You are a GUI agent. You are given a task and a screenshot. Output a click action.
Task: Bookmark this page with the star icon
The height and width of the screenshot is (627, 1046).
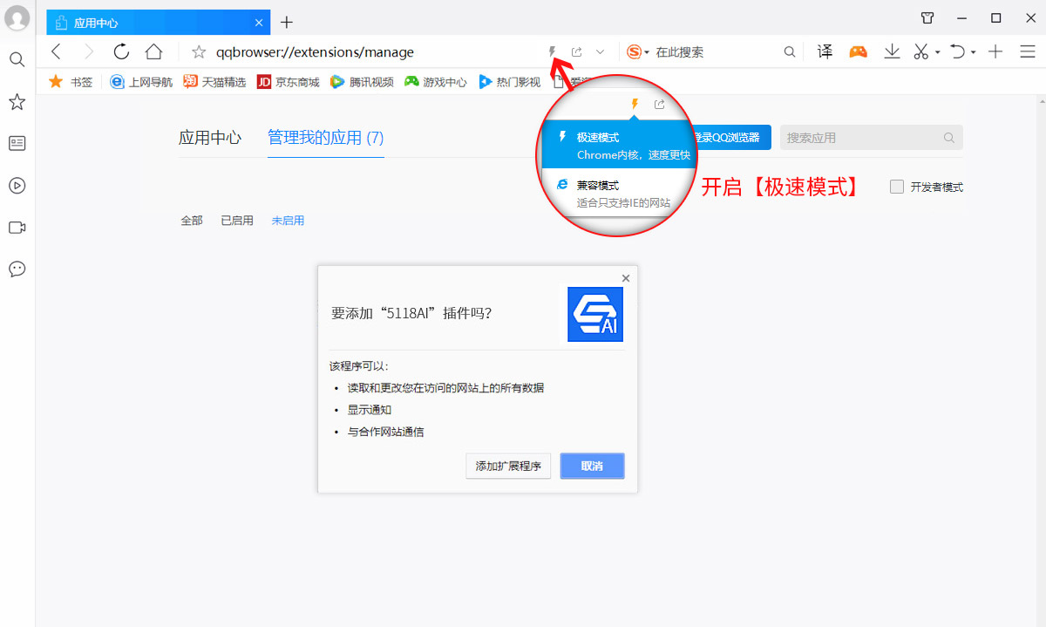pyautogui.click(x=199, y=51)
